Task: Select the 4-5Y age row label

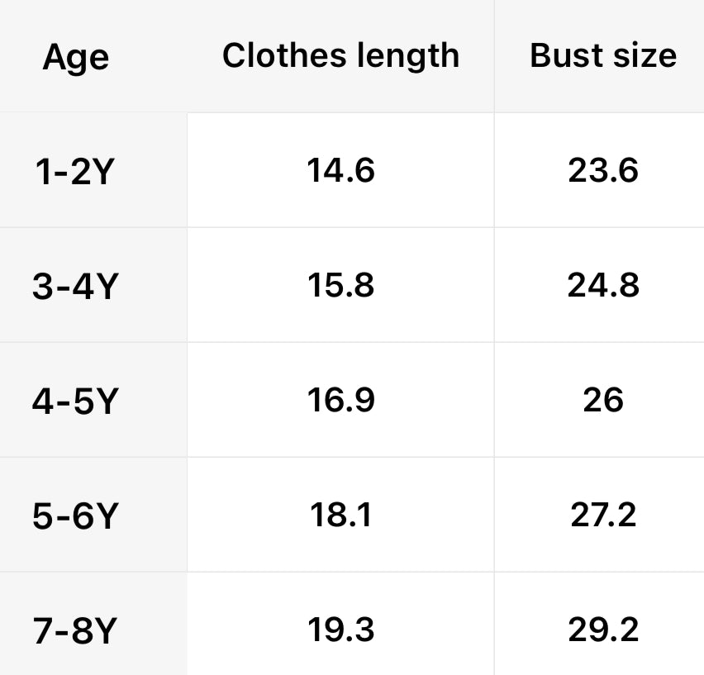Action: pos(76,402)
